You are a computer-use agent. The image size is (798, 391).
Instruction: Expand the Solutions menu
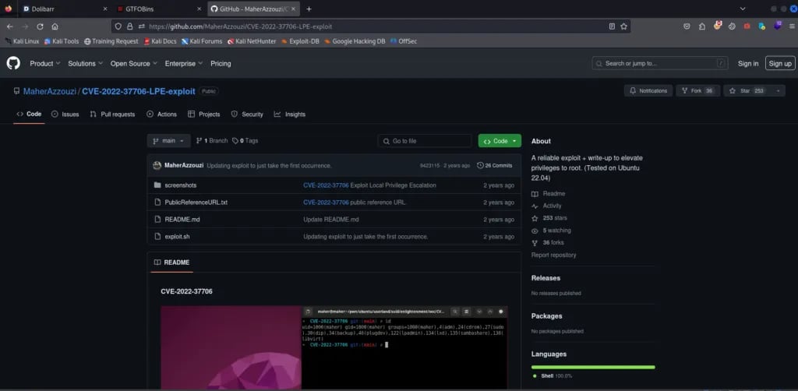(x=85, y=64)
